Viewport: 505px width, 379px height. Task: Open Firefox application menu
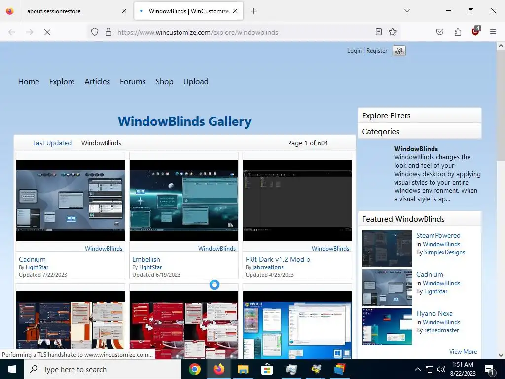[x=493, y=32]
